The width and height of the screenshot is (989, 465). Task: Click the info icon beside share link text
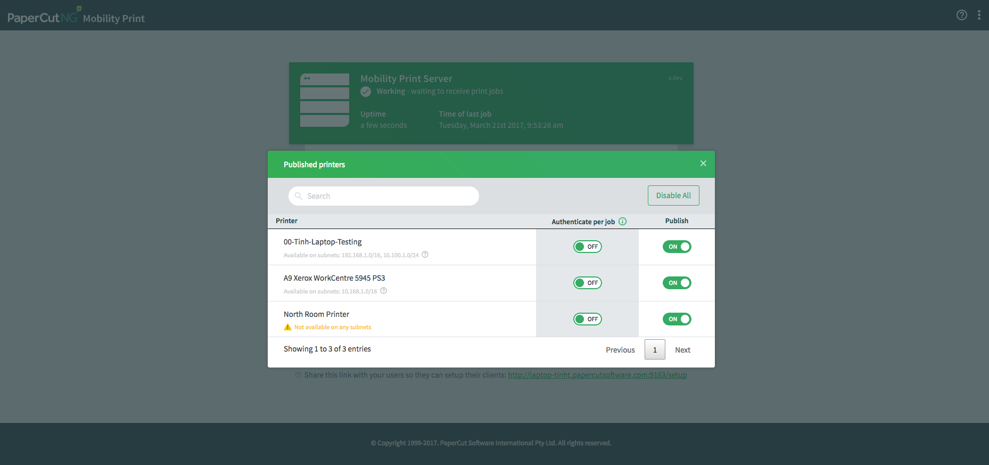click(298, 375)
